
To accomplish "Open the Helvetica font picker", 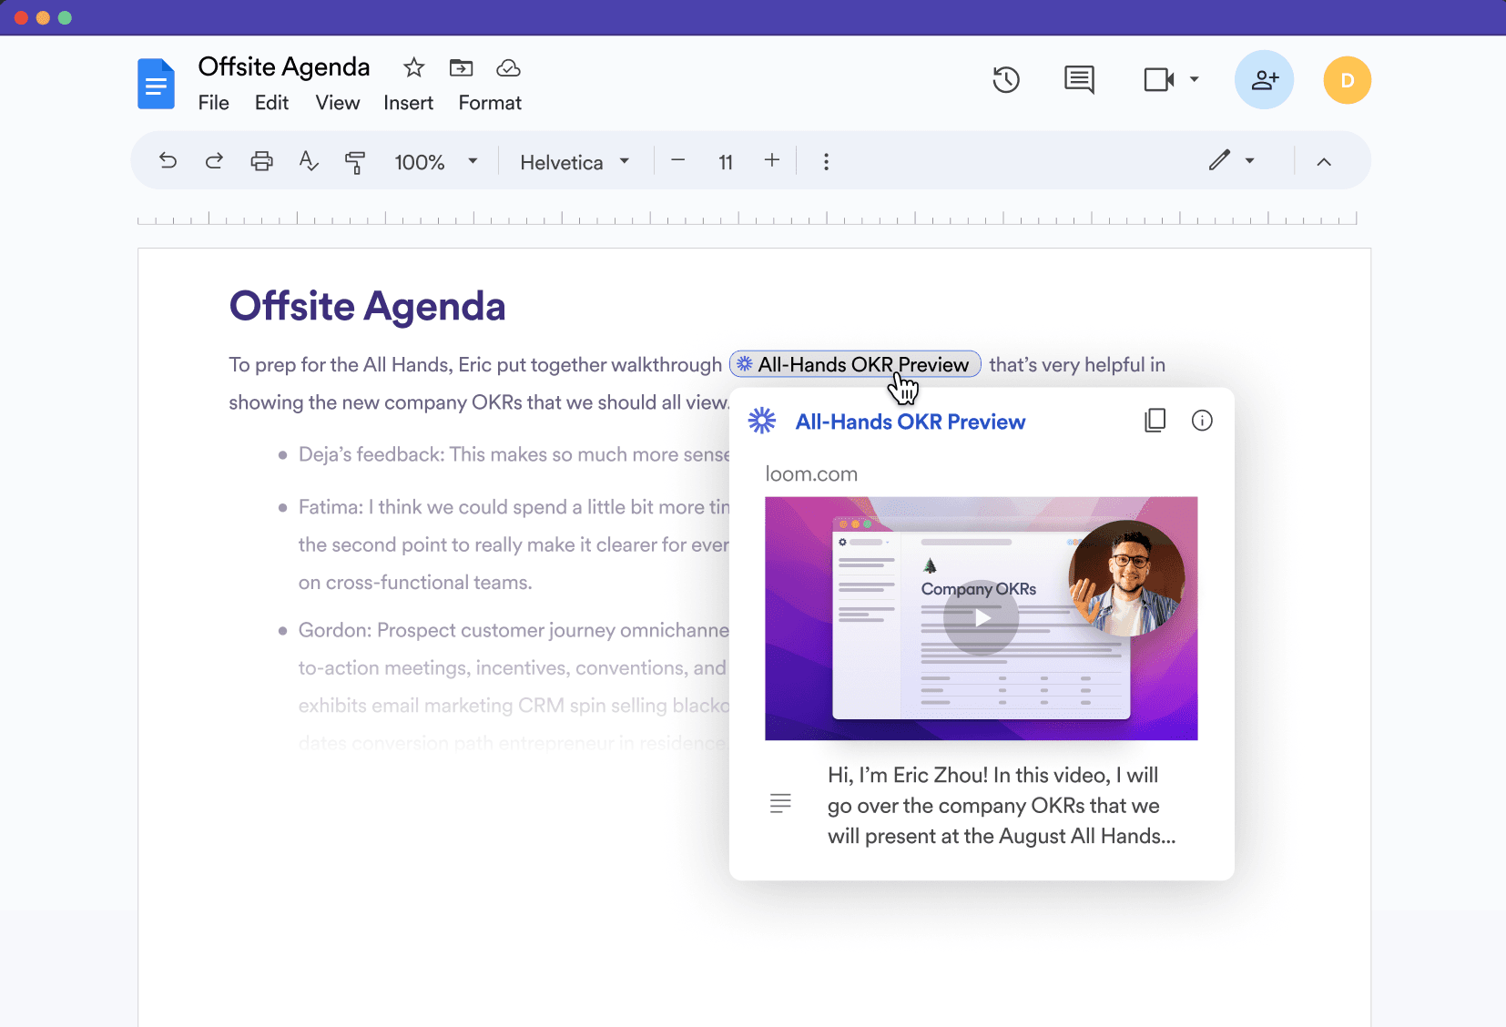I will pos(574,161).
